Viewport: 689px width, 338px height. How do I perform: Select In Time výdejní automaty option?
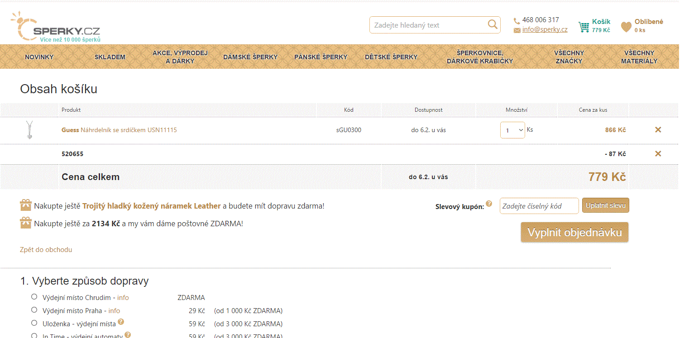point(34,336)
